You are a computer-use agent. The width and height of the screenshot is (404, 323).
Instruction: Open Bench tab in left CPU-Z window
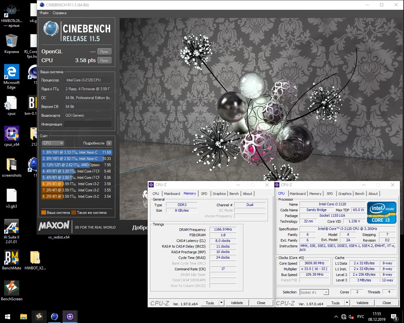pos(234,194)
